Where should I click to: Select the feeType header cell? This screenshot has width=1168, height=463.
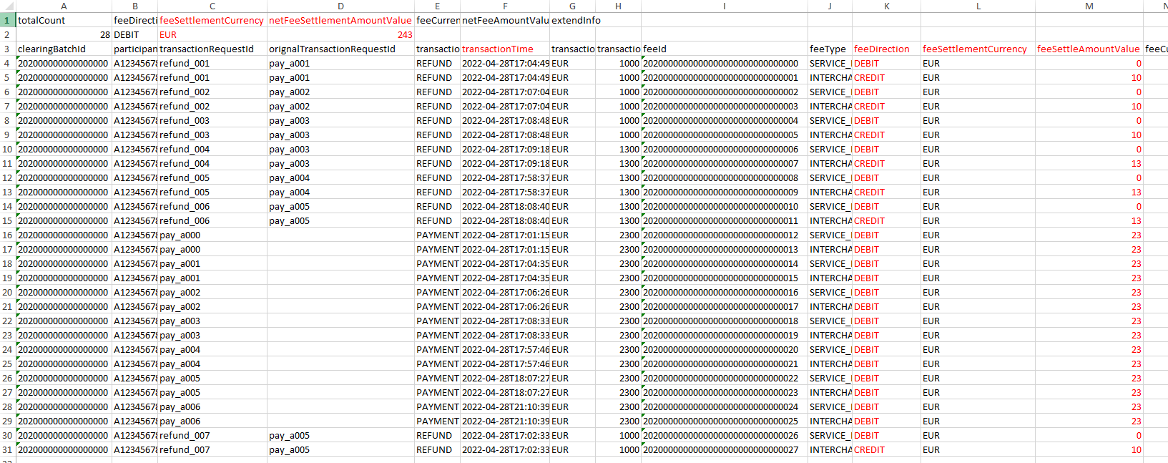tap(830, 49)
